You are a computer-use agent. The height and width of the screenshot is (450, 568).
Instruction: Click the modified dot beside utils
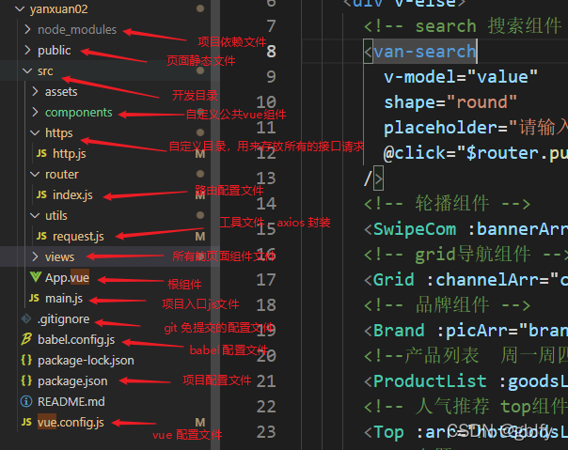coord(200,215)
